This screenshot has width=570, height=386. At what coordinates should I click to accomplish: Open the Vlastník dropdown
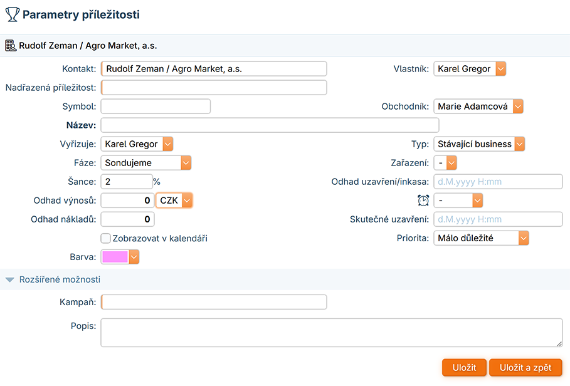click(x=469, y=69)
